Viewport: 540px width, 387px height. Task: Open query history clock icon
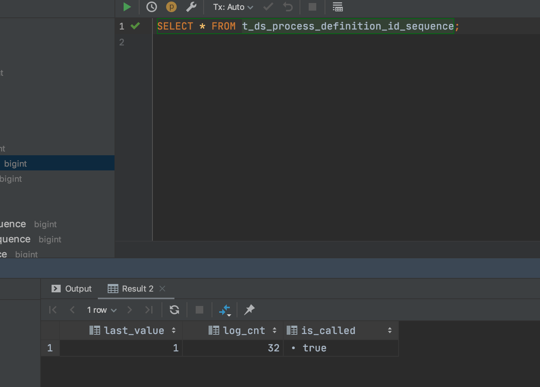pyautogui.click(x=152, y=7)
